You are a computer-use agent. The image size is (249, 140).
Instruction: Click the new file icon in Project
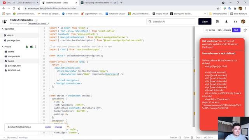pyautogui.click(x=27, y=47)
